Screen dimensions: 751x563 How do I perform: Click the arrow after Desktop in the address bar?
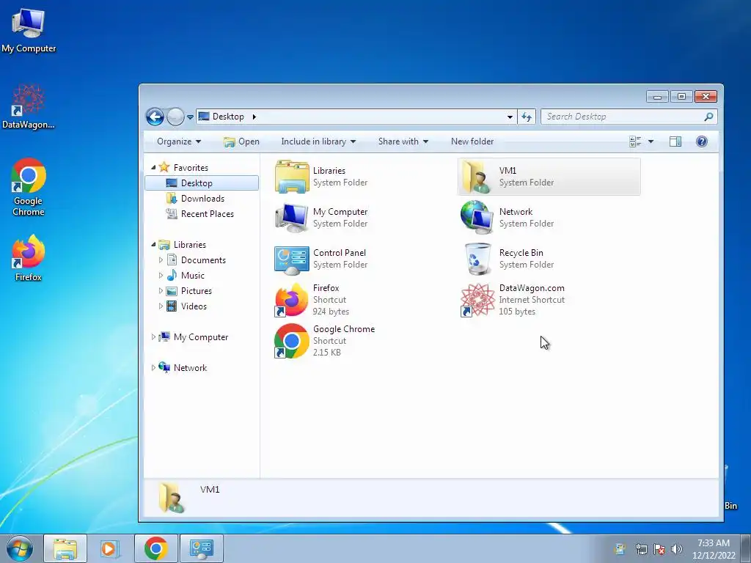point(254,117)
